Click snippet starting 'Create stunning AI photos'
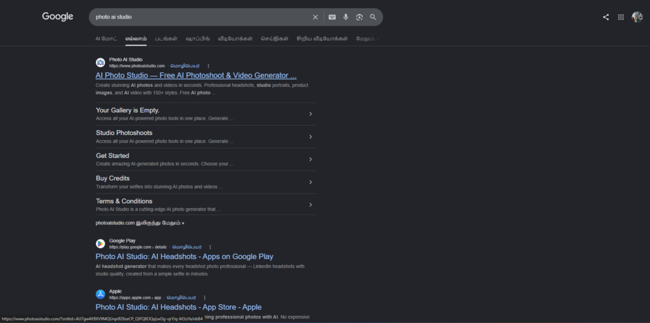Image resolution: width=650 pixels, height=323 pixels. (x=202, y=89)
